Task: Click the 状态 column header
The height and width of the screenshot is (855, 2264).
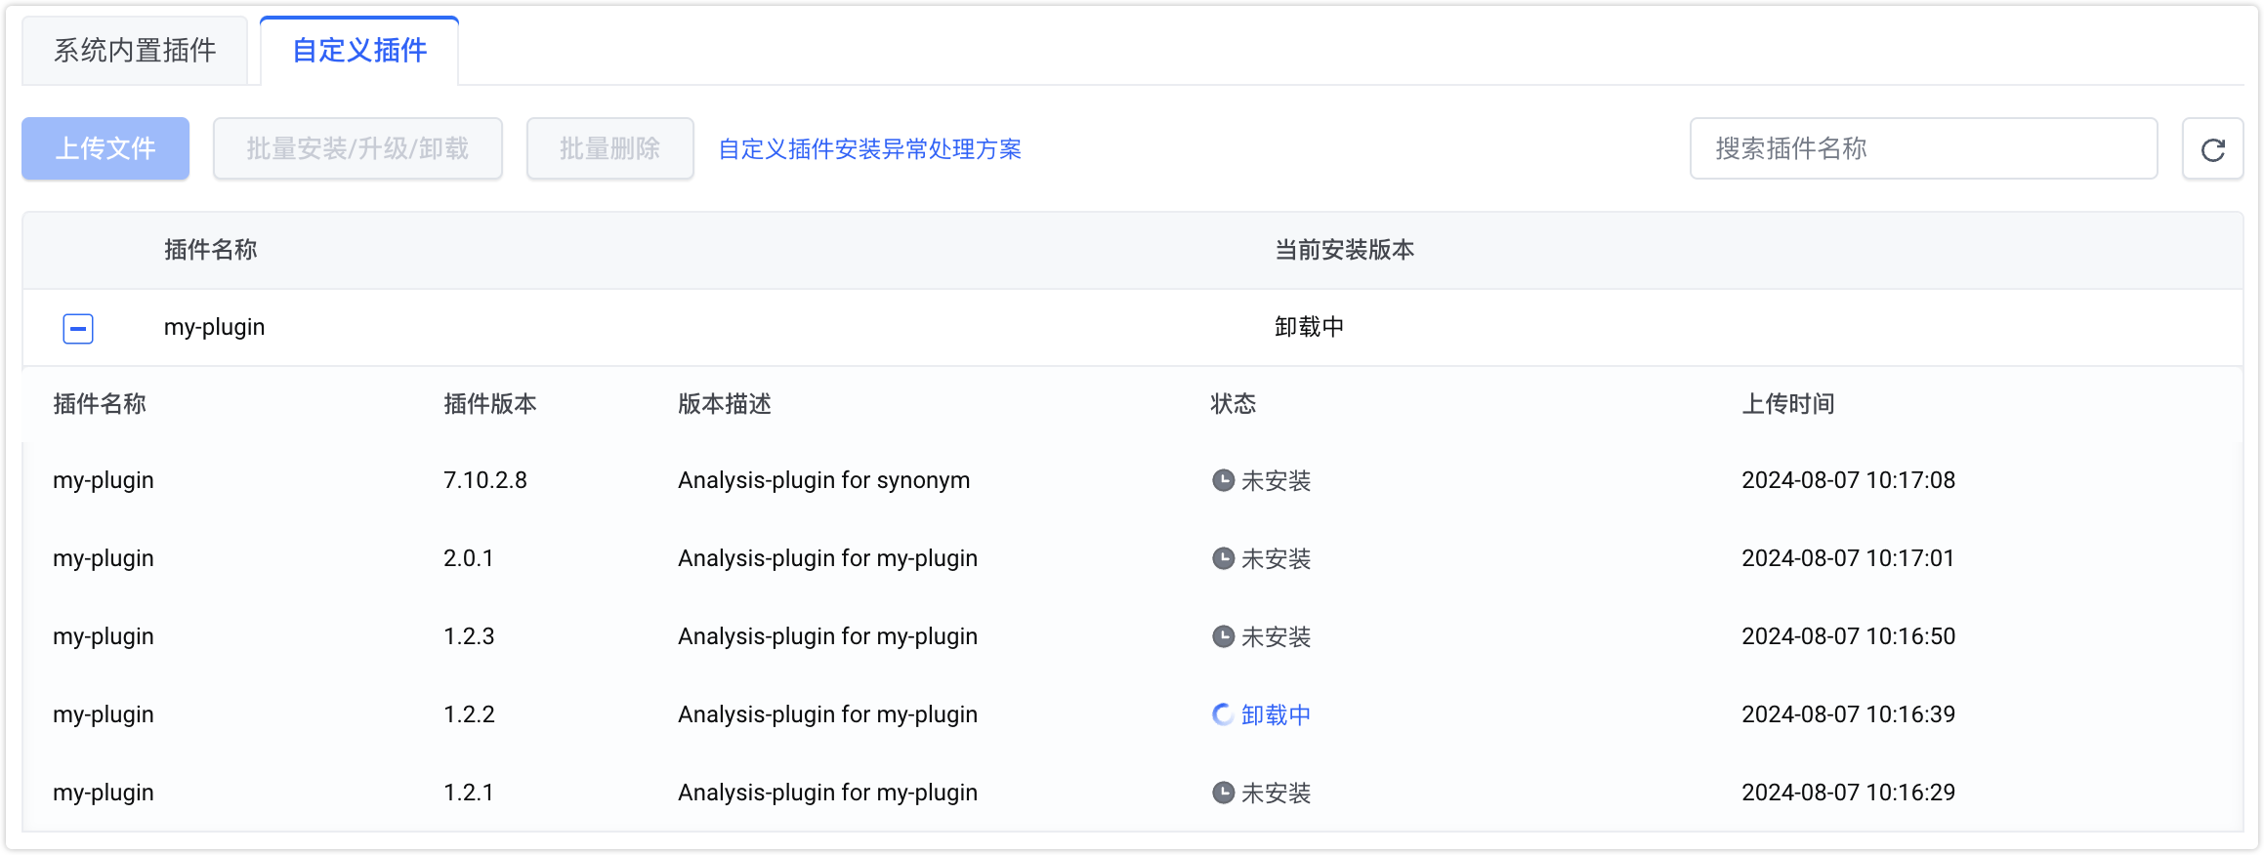Action: 1234,404
